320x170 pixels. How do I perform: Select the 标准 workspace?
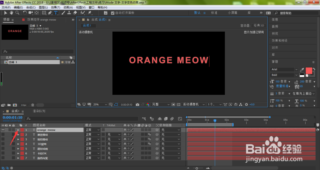point(214,13)
